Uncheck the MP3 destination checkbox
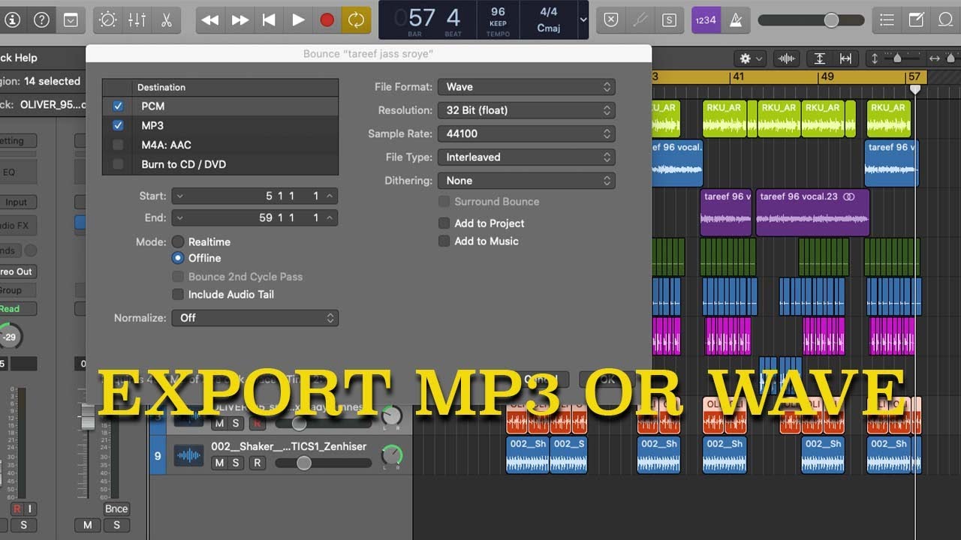961x540 pixels. coord(118,126)
